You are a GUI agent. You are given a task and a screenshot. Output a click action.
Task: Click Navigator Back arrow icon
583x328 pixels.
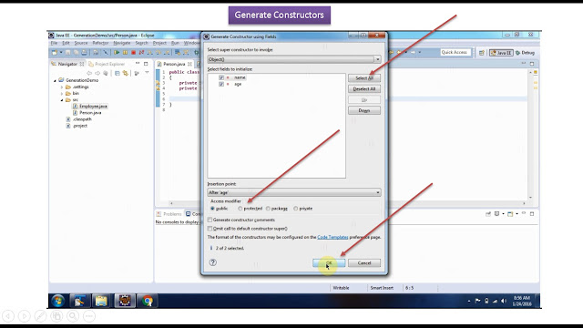[89, 73]
